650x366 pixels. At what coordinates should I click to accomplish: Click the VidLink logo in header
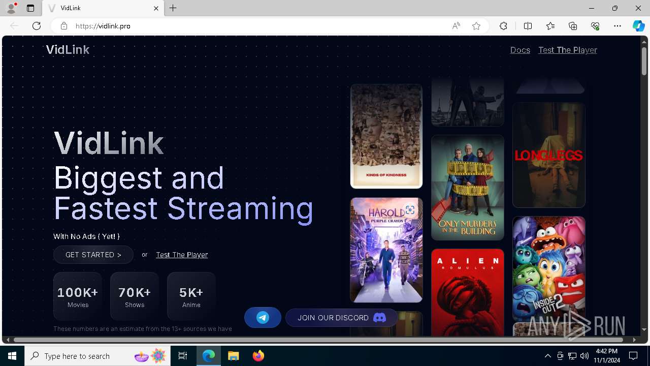(x=68, y=50)
